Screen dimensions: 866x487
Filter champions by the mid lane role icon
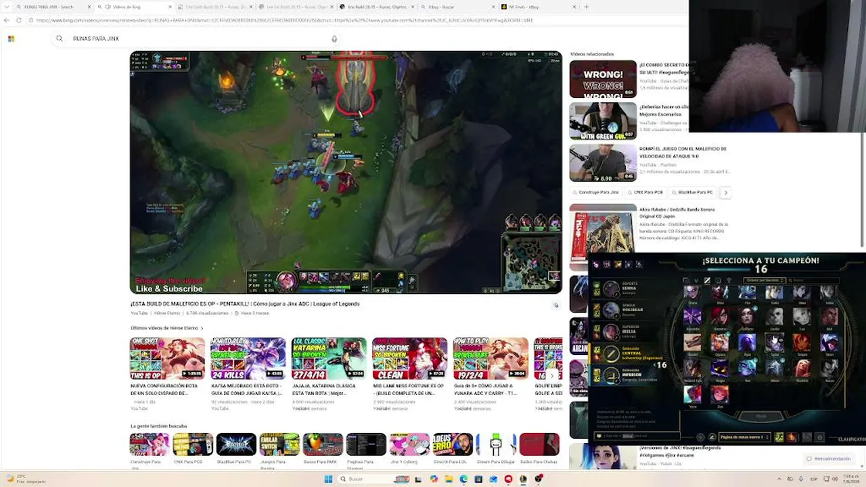707,281
